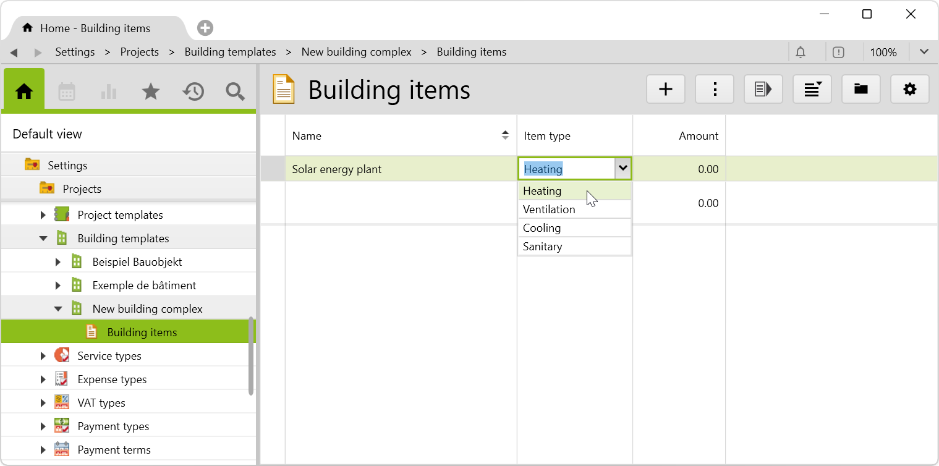Expand the Project templates tree node
Image resolution: width=939 pixels, height=466 pixels.
(x=43, y=215)
